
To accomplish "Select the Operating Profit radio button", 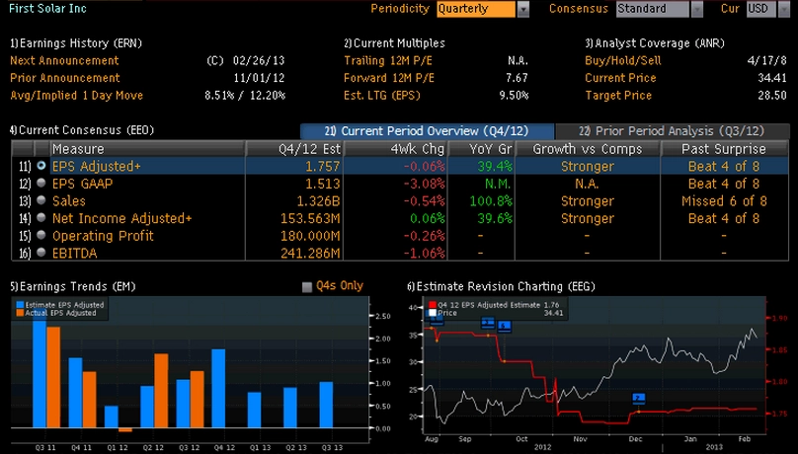I will 41,235.
